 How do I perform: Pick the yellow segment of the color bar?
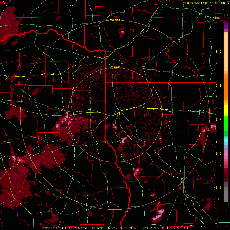coord(226,109)
